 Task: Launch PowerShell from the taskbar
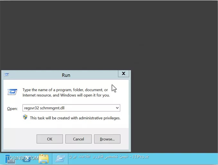pos(27,159)
